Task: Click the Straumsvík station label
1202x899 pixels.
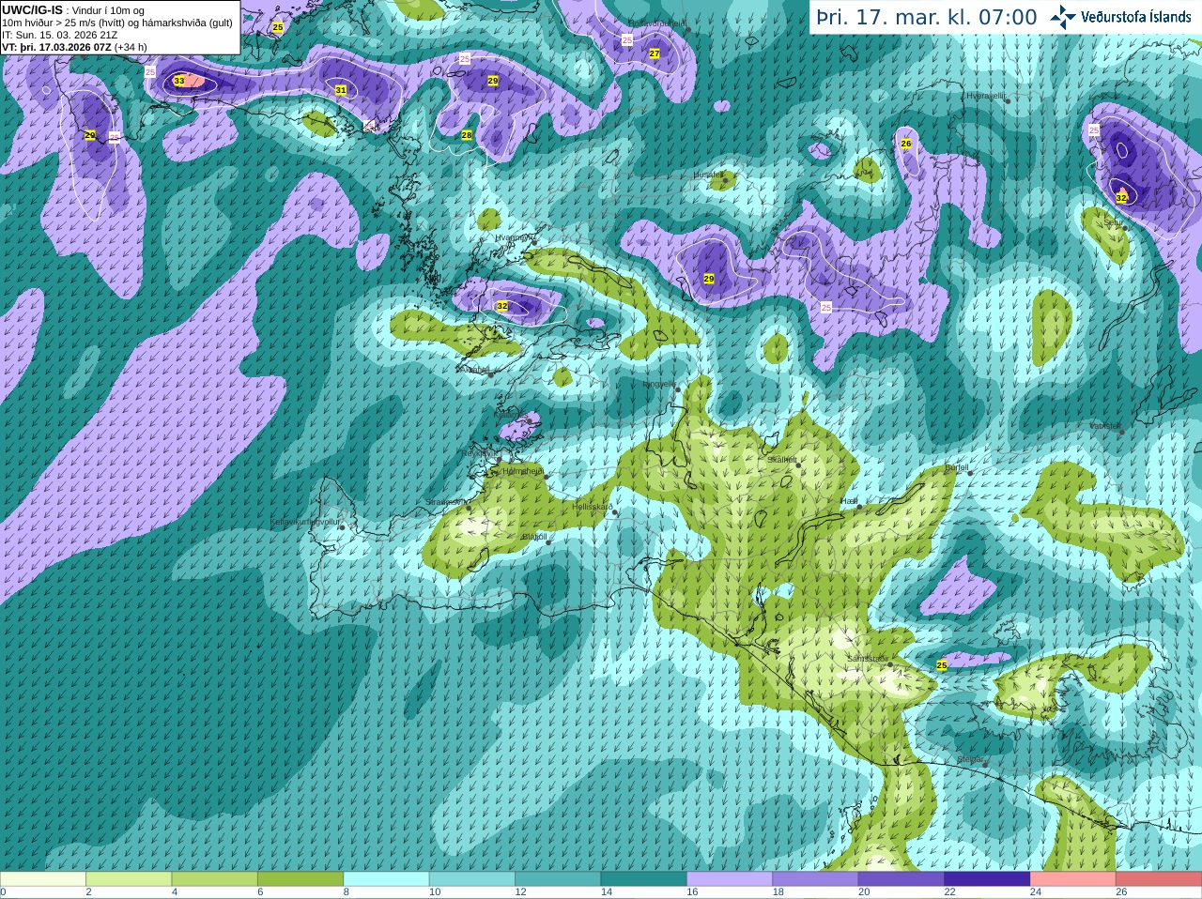Action: click(x=445, y=502)
